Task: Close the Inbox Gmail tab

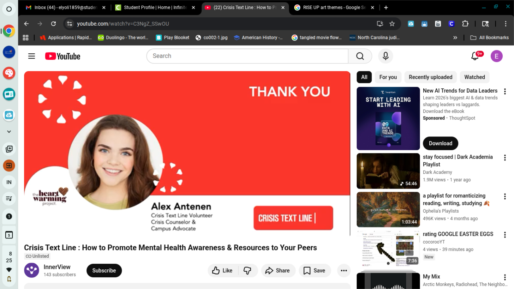Action: (x=104, y=8)
